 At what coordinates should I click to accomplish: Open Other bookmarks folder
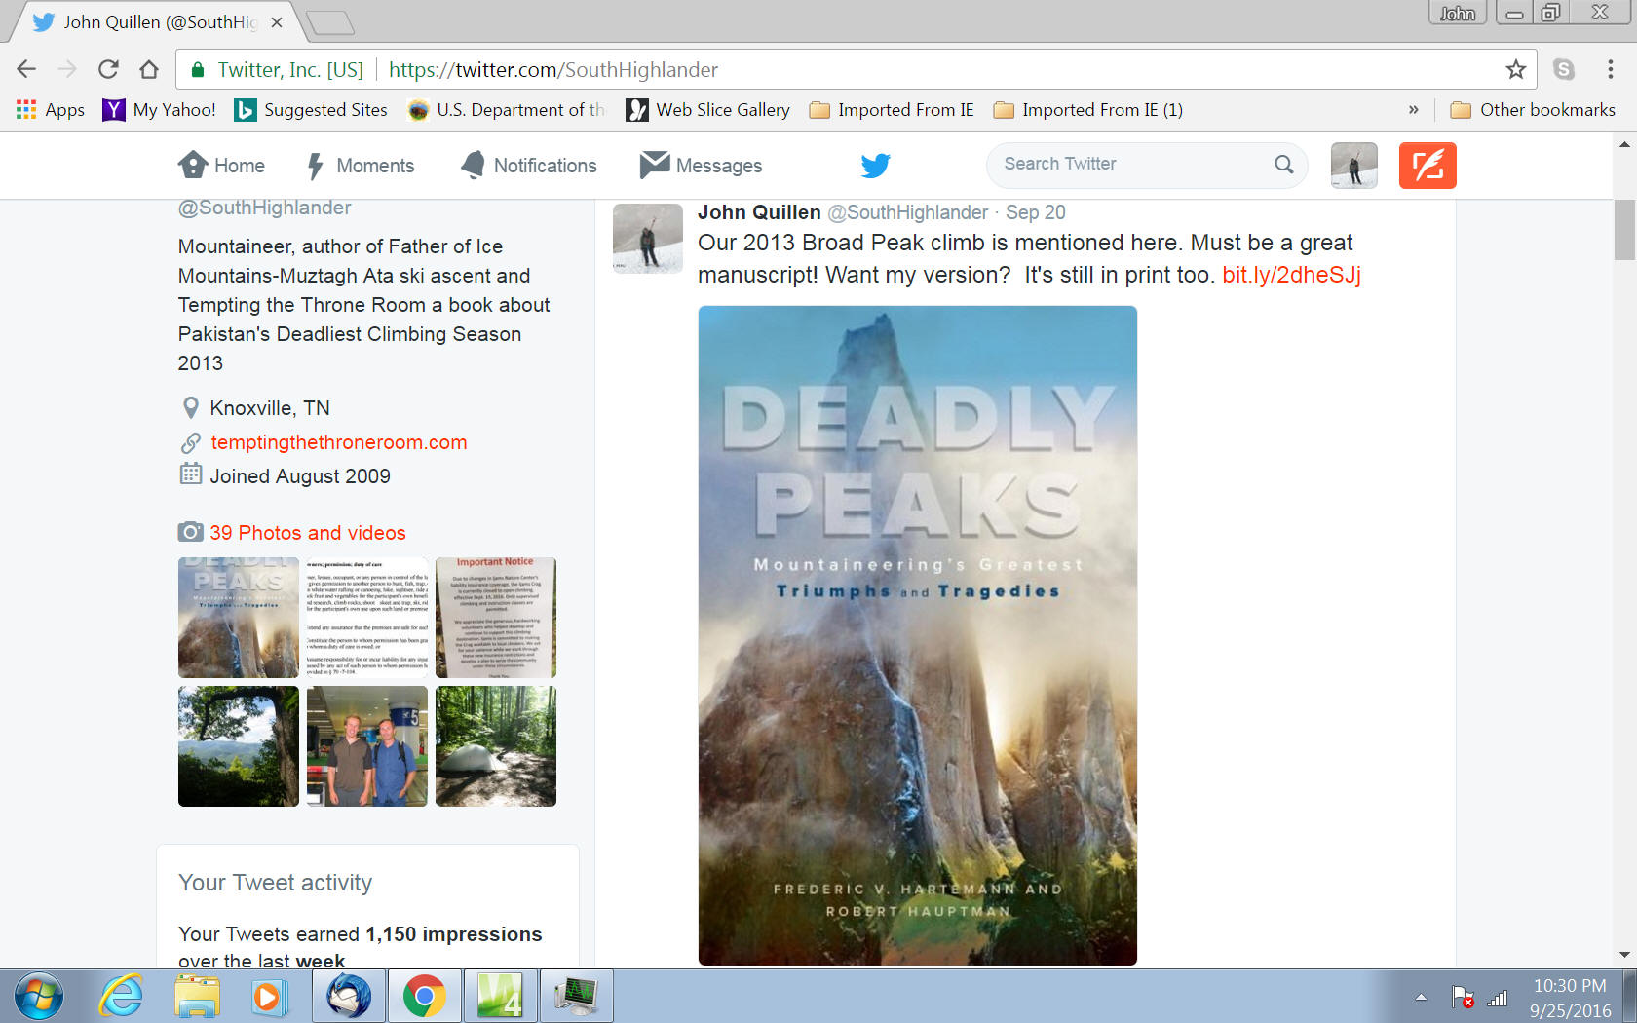tap(1533, 110)
